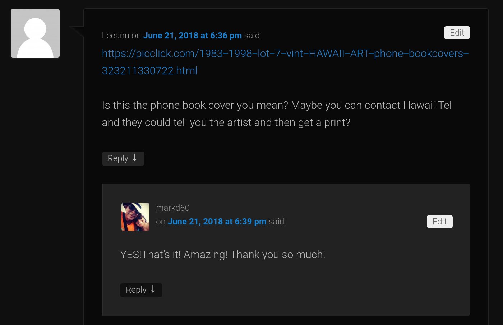503x325 pixels.
Task: Click the Leeann author name
Action: pos(115,36)
